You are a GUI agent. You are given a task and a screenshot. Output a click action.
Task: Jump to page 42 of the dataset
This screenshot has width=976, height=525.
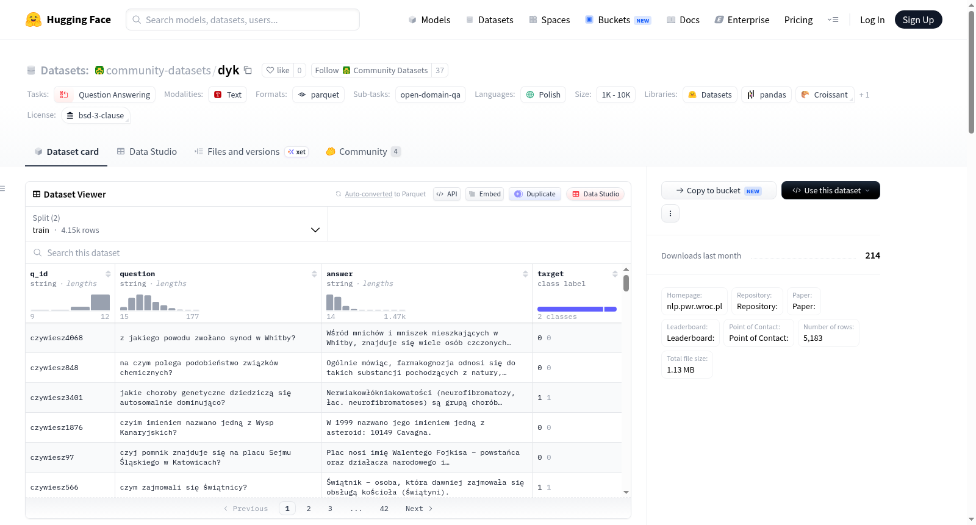click(x=384, y=509)
